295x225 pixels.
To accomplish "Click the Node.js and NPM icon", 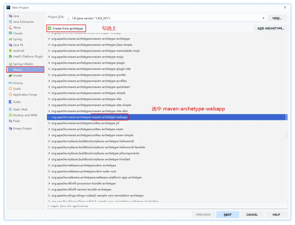I will pyautogui.click(x=10, y=115).
